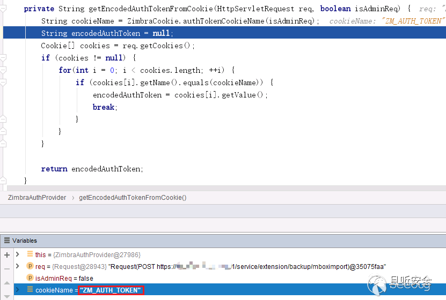Click 'return encodedAuthToken;' statement
446x300 pixels.
[x=92, y=169]
